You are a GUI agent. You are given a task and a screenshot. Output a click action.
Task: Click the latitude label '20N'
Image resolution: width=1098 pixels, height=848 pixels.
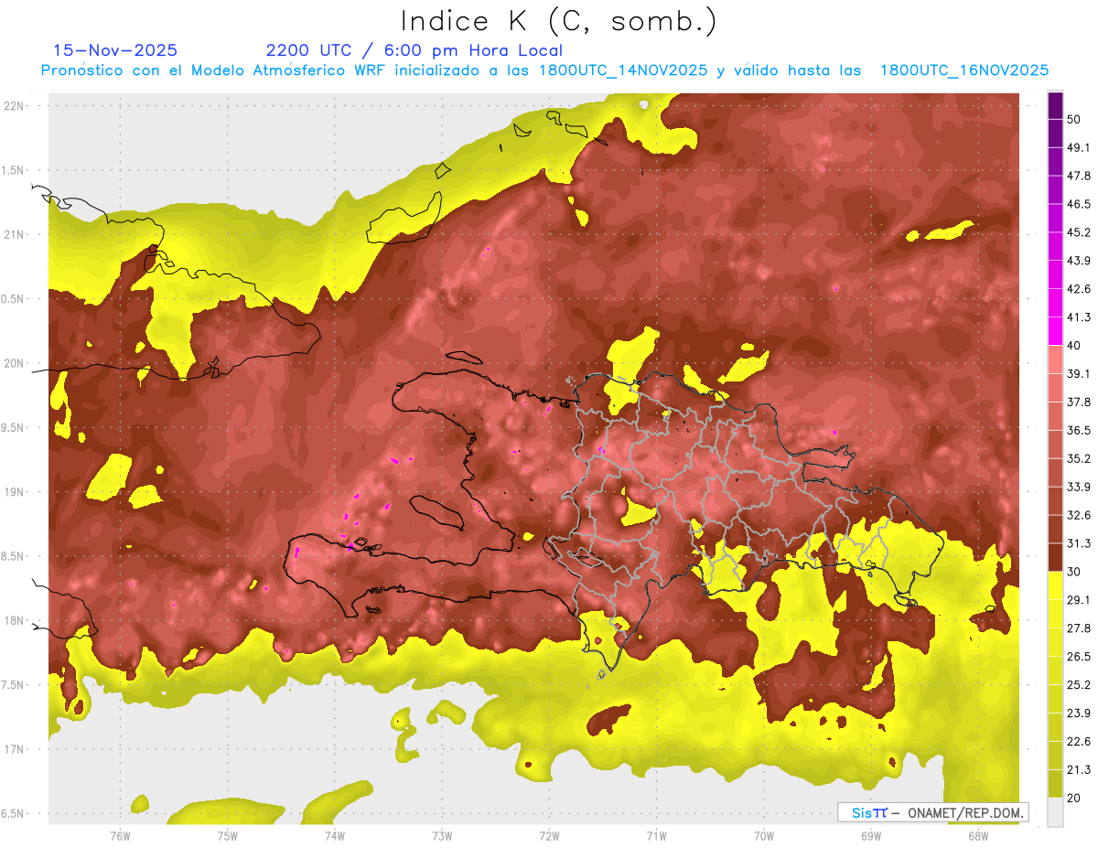(x=13, y=363)
